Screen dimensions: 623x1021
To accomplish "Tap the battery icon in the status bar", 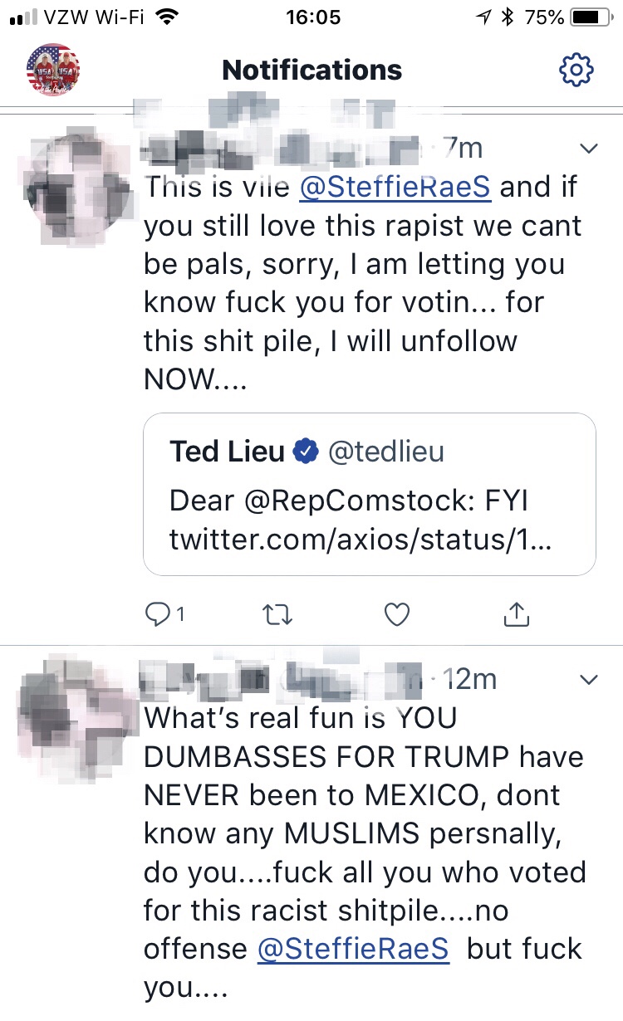I will pyautogui.click(x=591, y=17).
